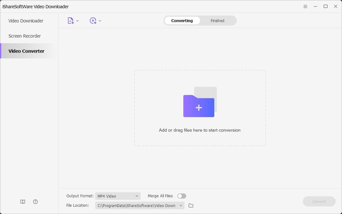Expand the Load DVD dropdown chevron
This screenshot has width=342, height=214.
coord(100,21)
